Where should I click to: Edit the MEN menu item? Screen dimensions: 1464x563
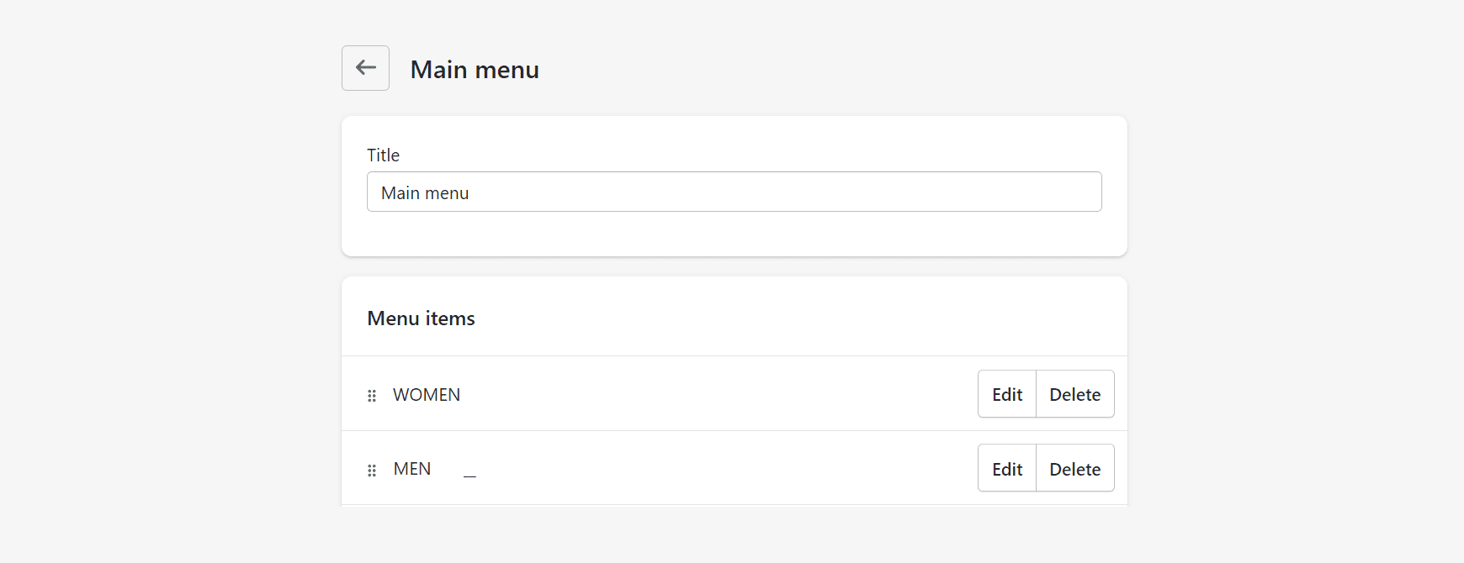1007,469
